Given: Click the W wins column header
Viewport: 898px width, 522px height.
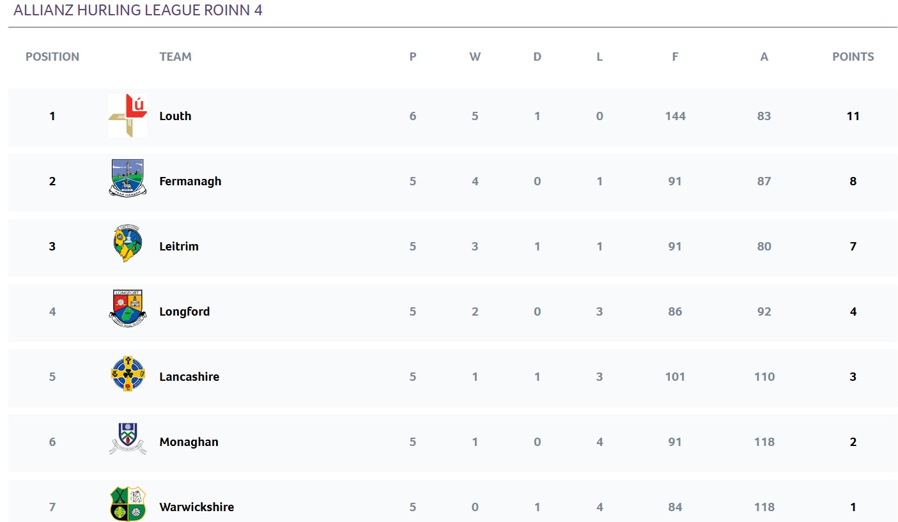Looking at the screenshot, I should (475, 57).
